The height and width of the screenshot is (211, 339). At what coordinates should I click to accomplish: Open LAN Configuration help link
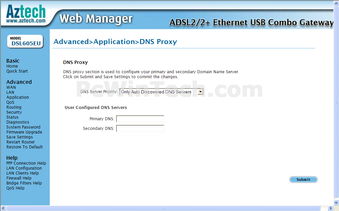point(24,168)
